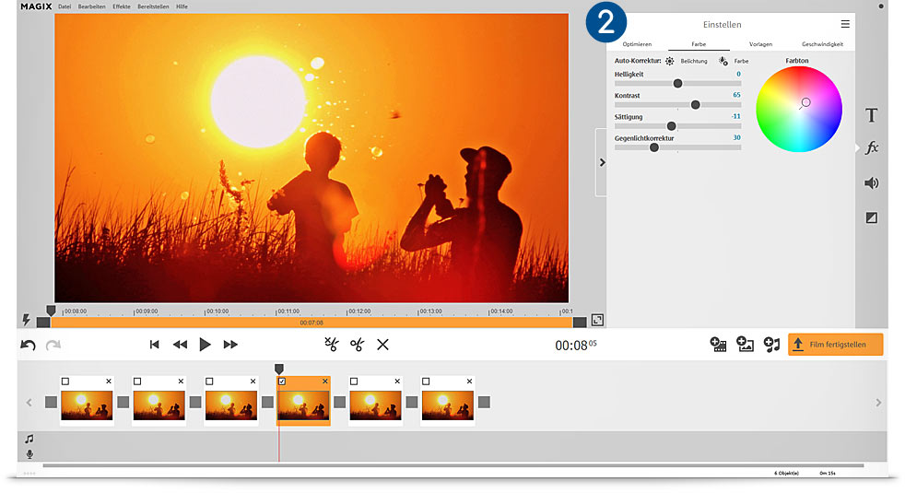The width and height of the screenshot is (905, 493).
Task: Click the Sättigung slider handle
Action: coord(671,126)
